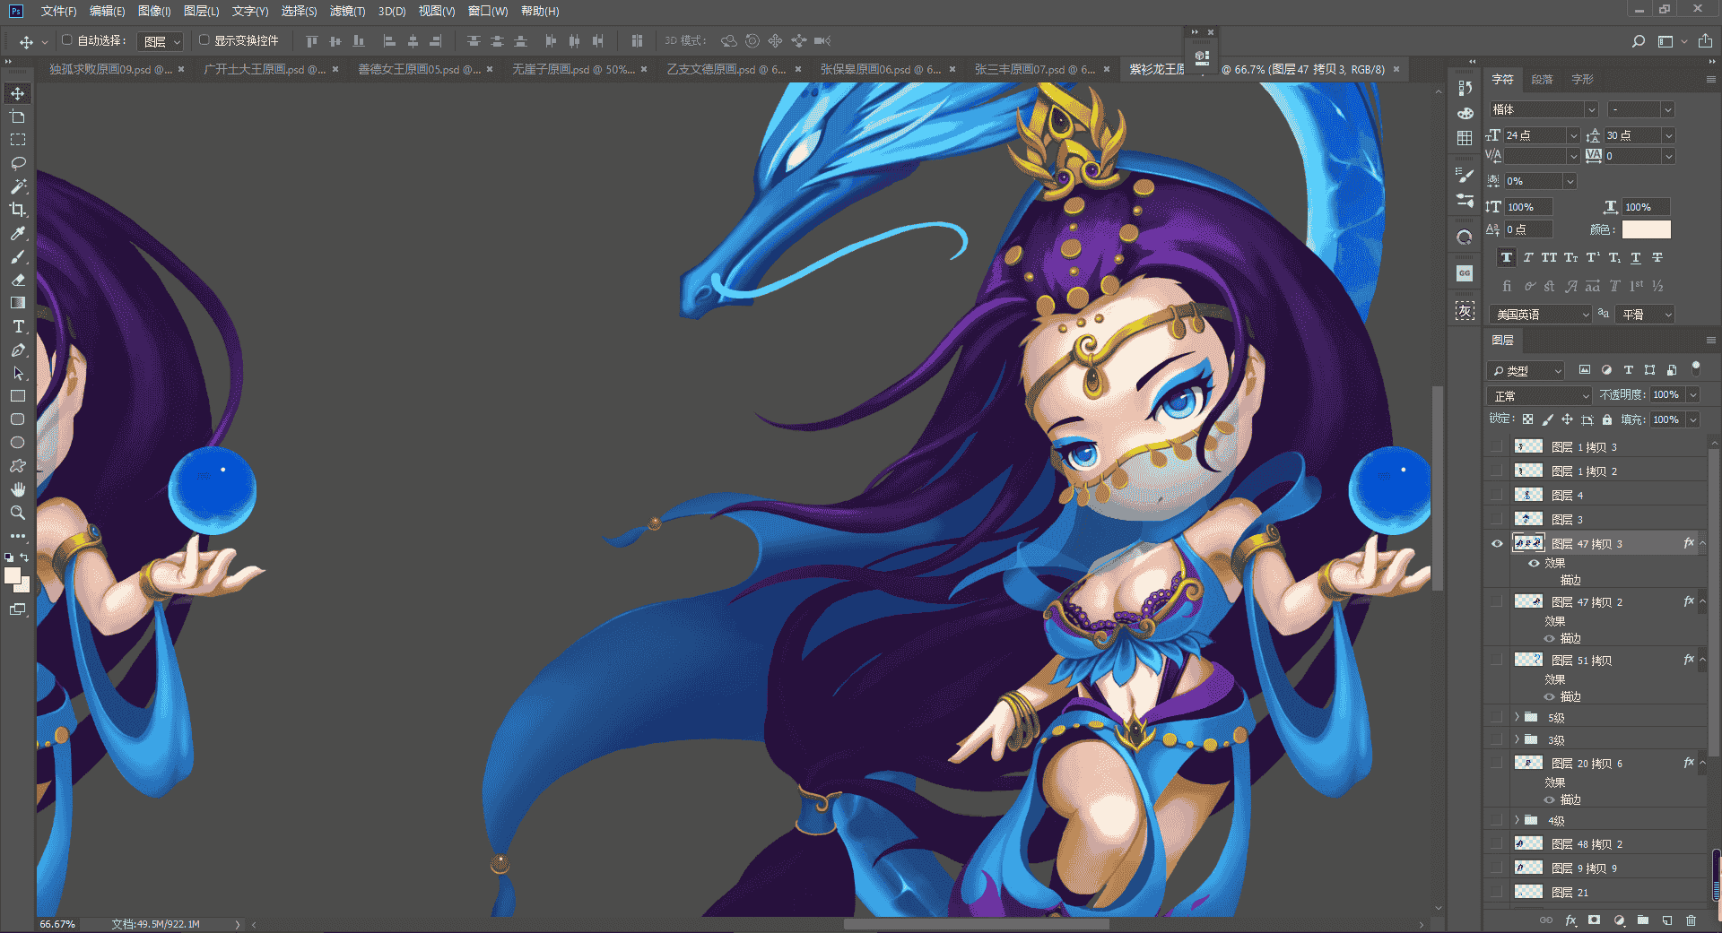Click the Search icon in options bar
The width and height of the screenshot is (1722, 933).
pyautogui.click(x=1638, y=41)
